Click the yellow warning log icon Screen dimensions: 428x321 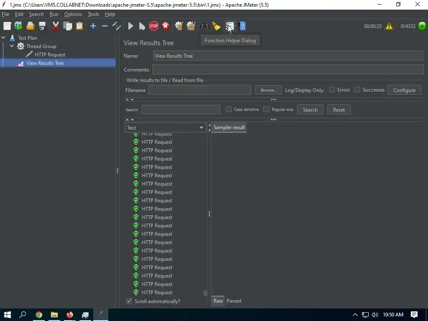tap(389, 26)
